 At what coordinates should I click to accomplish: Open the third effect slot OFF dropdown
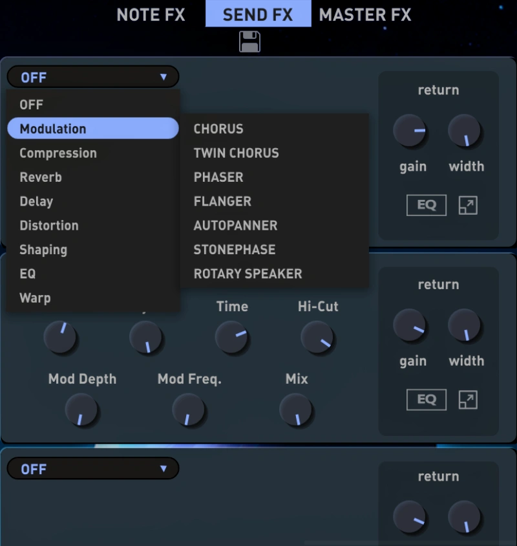tap(93, 469)
